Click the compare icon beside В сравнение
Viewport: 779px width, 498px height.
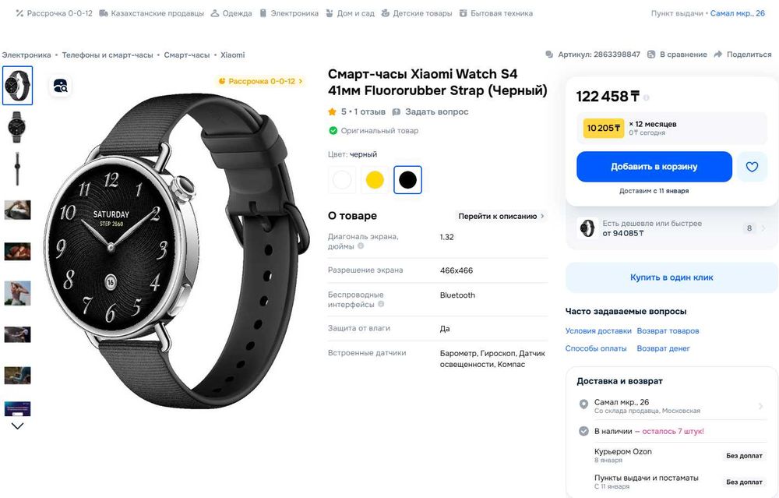pyautogui.click(x=650, y=55)
